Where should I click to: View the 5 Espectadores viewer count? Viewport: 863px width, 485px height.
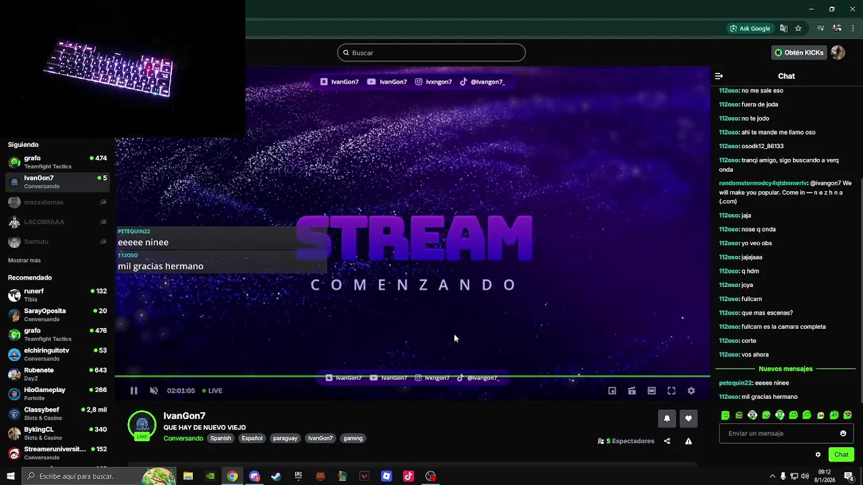point(626,441)
